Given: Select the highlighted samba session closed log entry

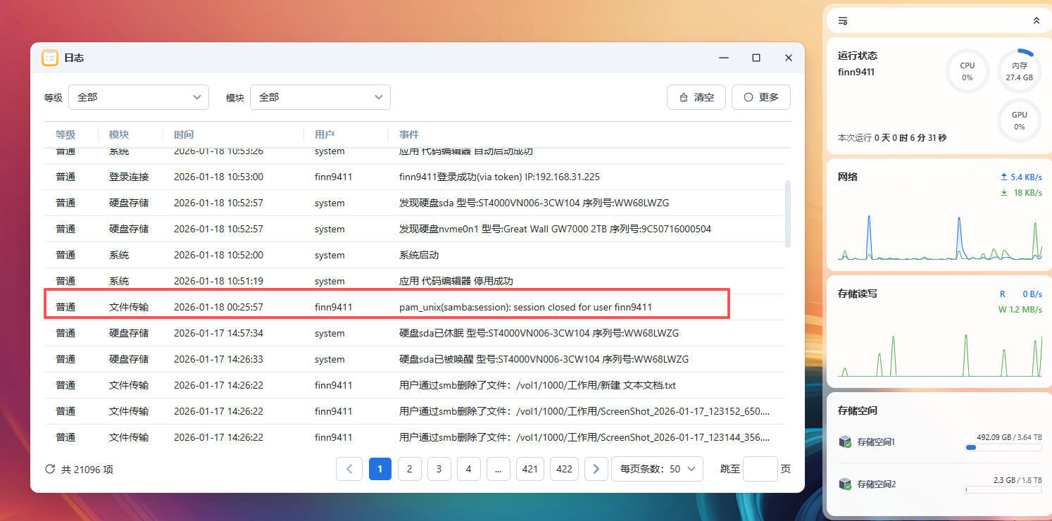Looking at the screenshot, I should click(x=387, y=306).
